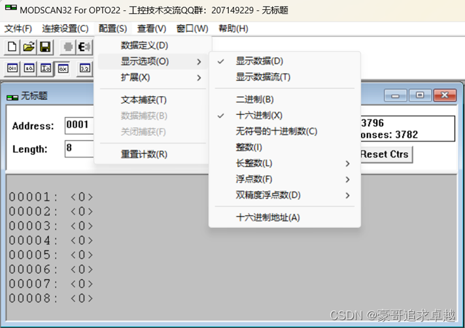This screenshot has width=465, height=328.
Task: Click the 无标题 child window icon
Action: click(12, 97)
